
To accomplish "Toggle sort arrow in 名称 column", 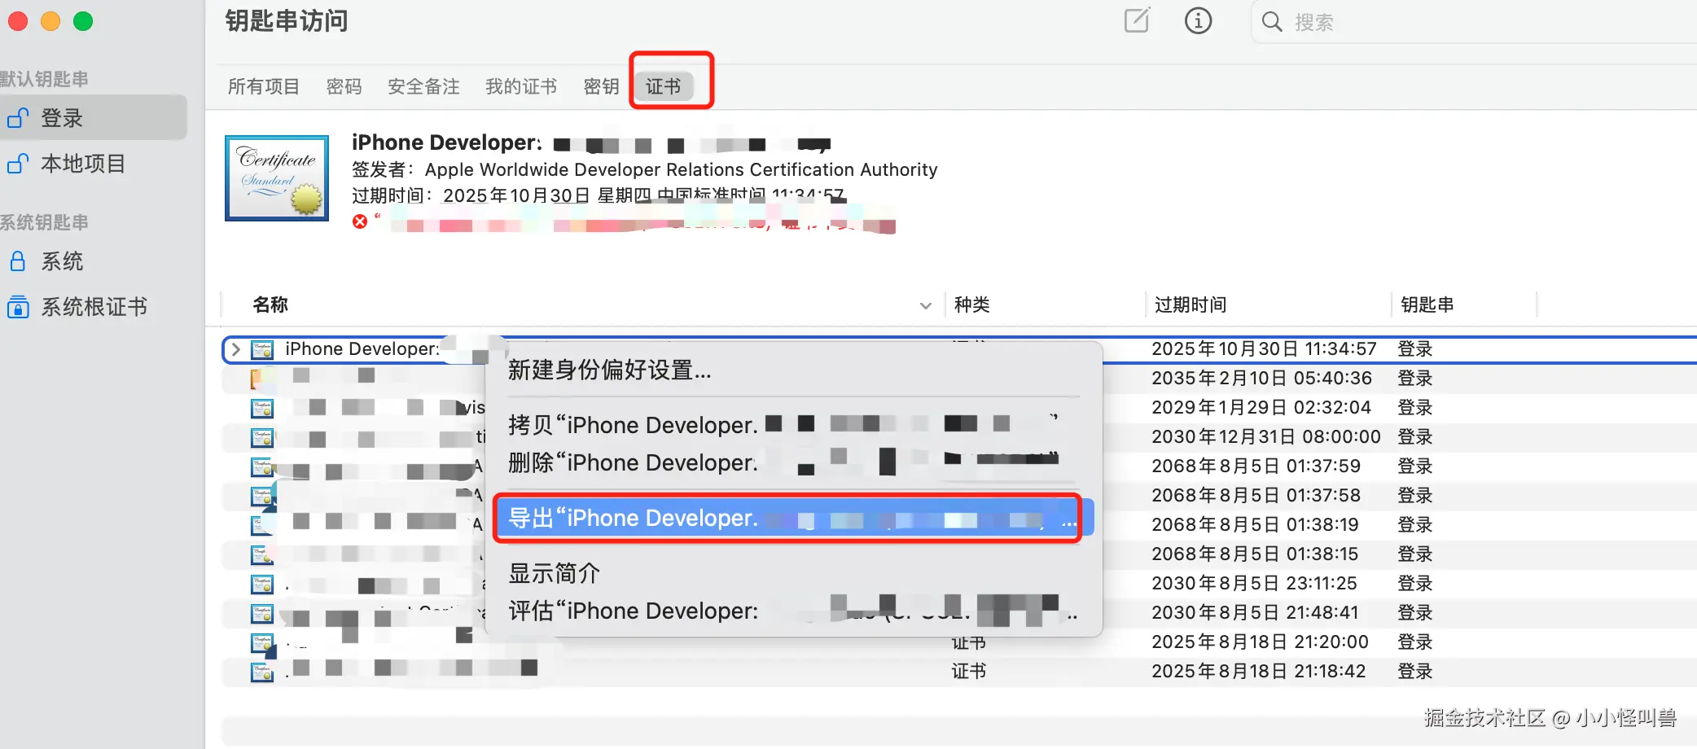I will pyautogui.click(x=925, y=305).
